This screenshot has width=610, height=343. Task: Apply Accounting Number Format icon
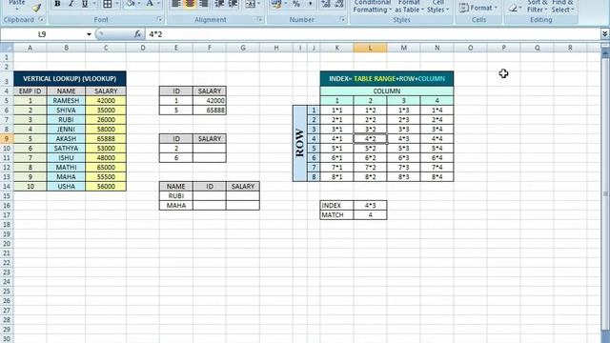coord(276,4)
